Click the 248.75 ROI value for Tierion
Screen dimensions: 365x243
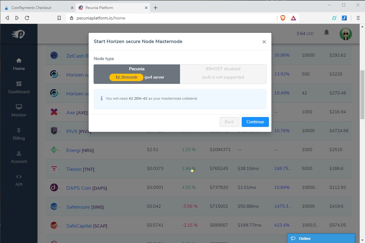click(283, 168)
